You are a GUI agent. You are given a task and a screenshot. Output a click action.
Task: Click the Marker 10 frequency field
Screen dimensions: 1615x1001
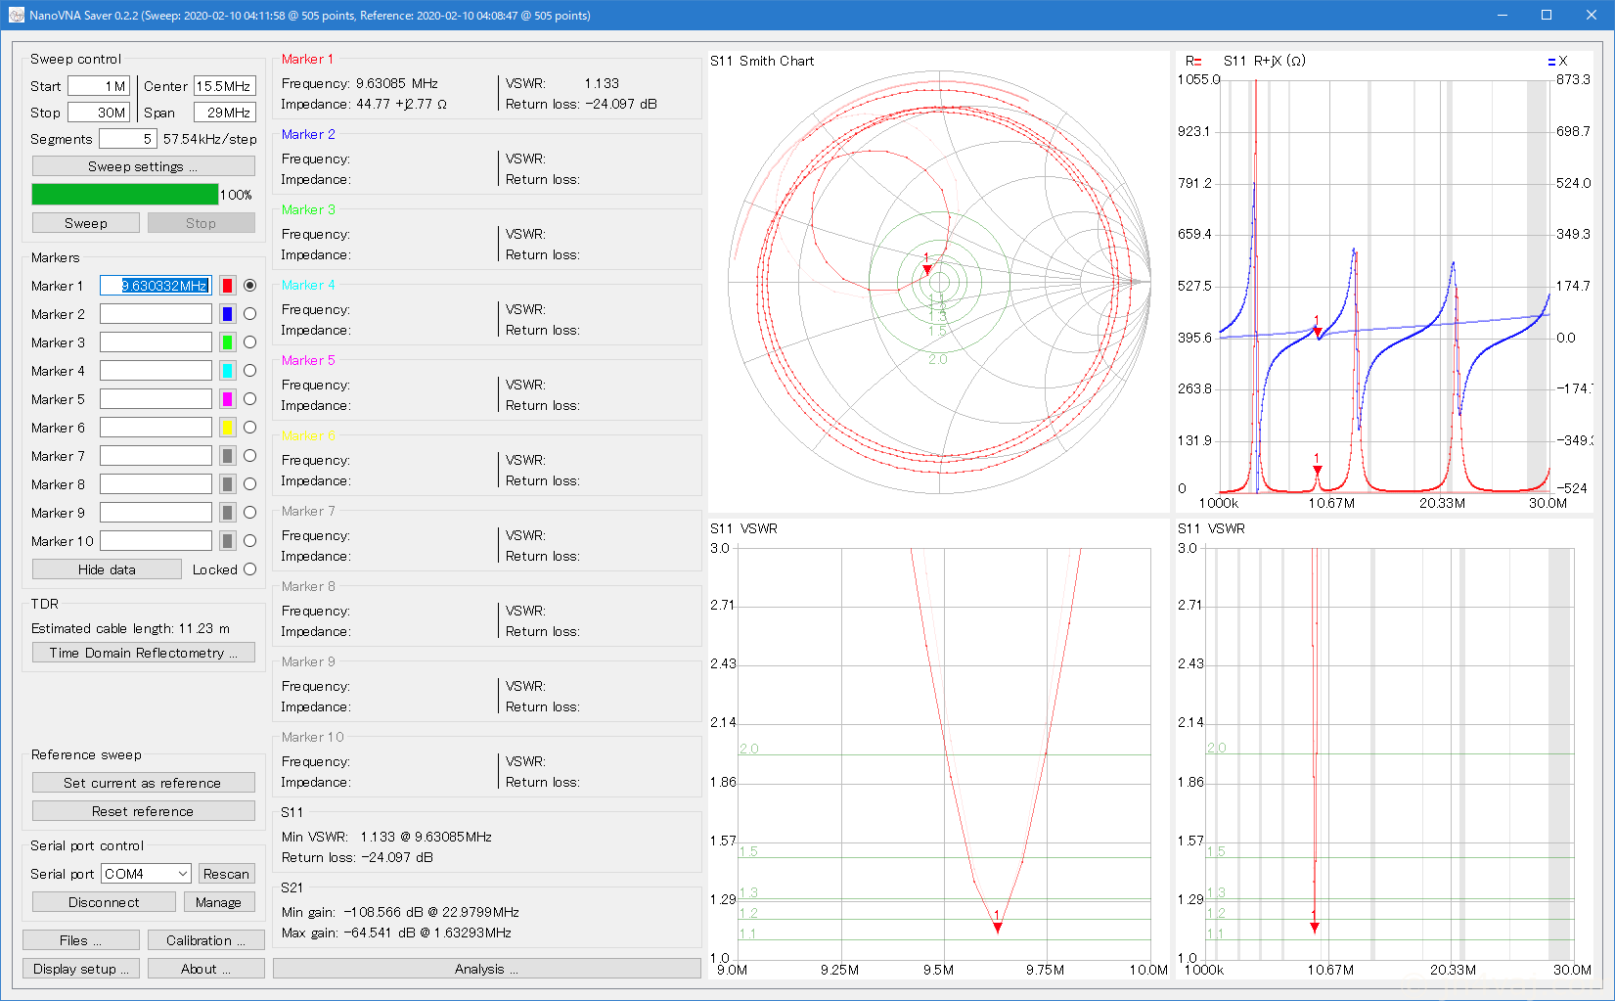pos(156,541)
